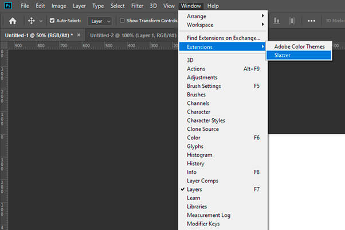Close the Untitled-1 document tab
Viewport: 345px width, 230px height.
pos(79,35)
